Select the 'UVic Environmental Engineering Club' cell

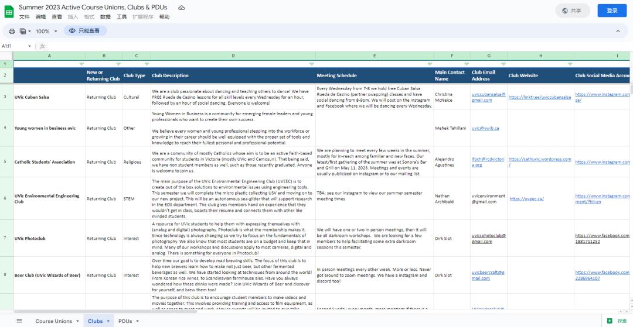click(49, 198)
